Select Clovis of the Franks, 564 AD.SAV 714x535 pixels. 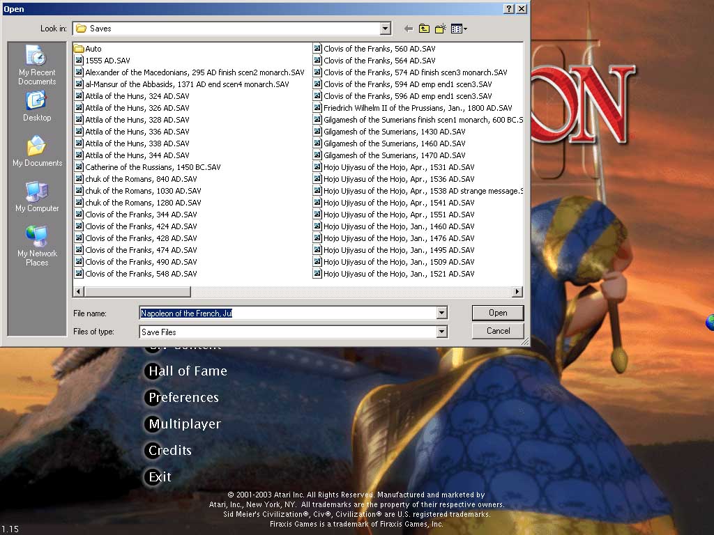coord(379,61)
